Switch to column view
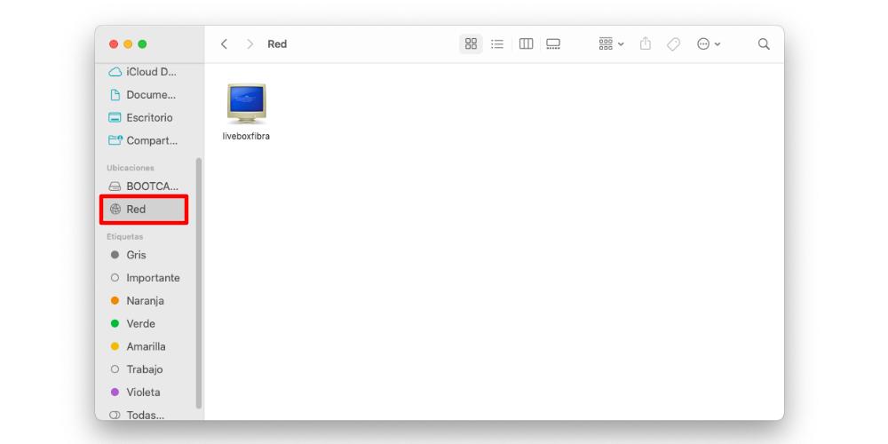Image resolution: width=888 pixels, height=444 pixels. (526, 44)
